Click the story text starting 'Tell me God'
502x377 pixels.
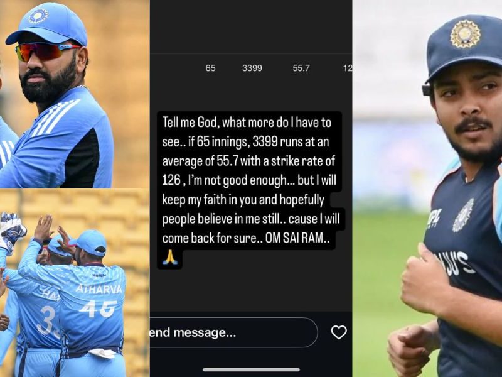pyautogui.click(x=250, y=180)
